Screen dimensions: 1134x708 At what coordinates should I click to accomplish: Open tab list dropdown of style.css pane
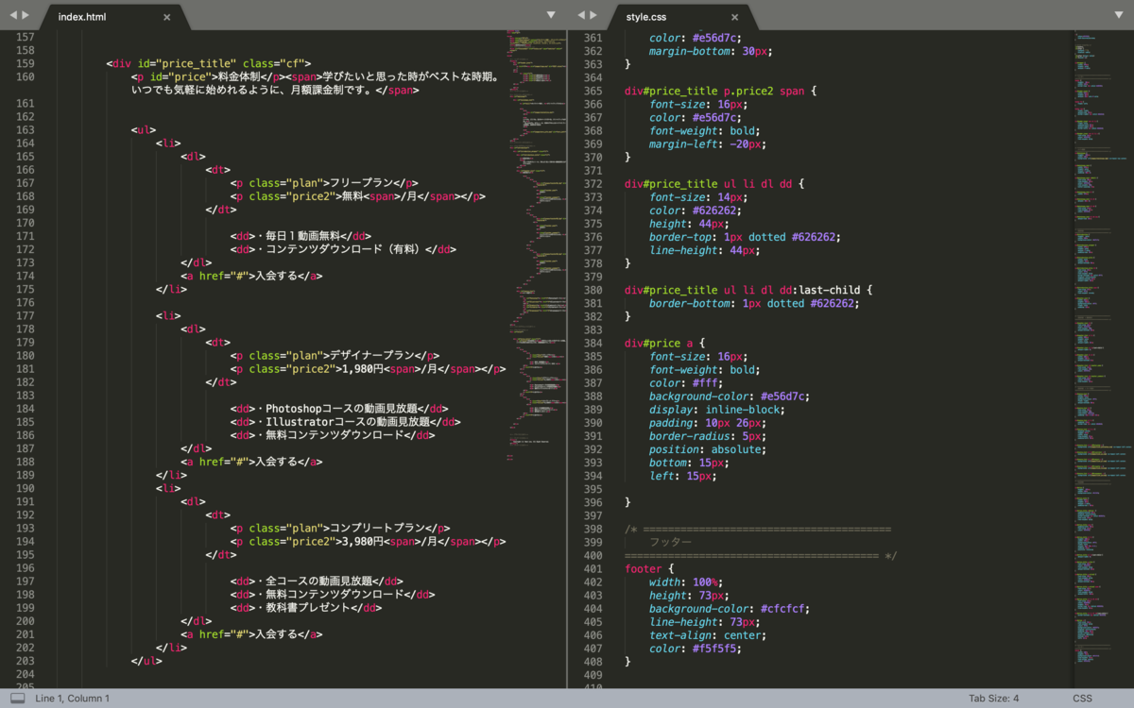[x=1119, y=15]
